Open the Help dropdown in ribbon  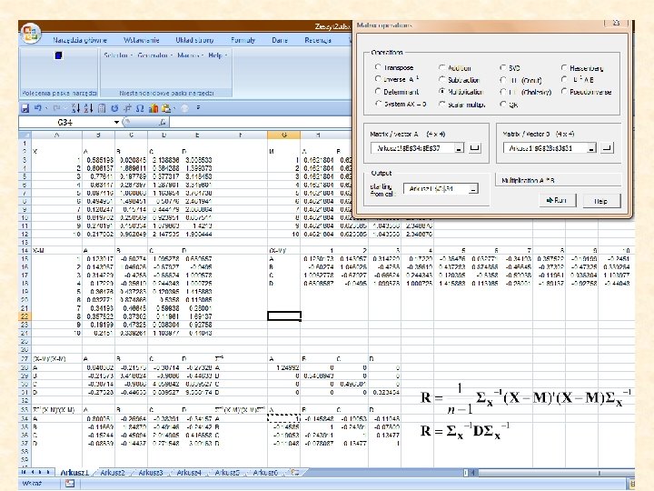[x=218, y=55]
